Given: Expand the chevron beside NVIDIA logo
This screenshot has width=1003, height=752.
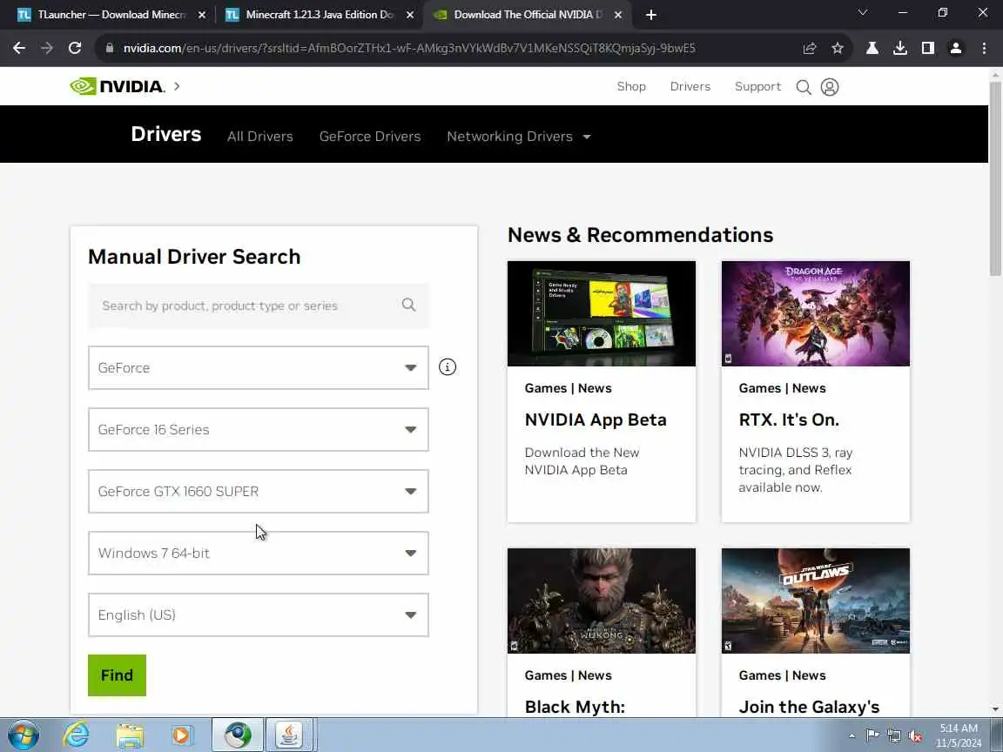Looking at the screenshot, I should point(178,85).
